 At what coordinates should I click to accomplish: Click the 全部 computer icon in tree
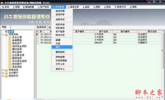(x=6, y=31)
